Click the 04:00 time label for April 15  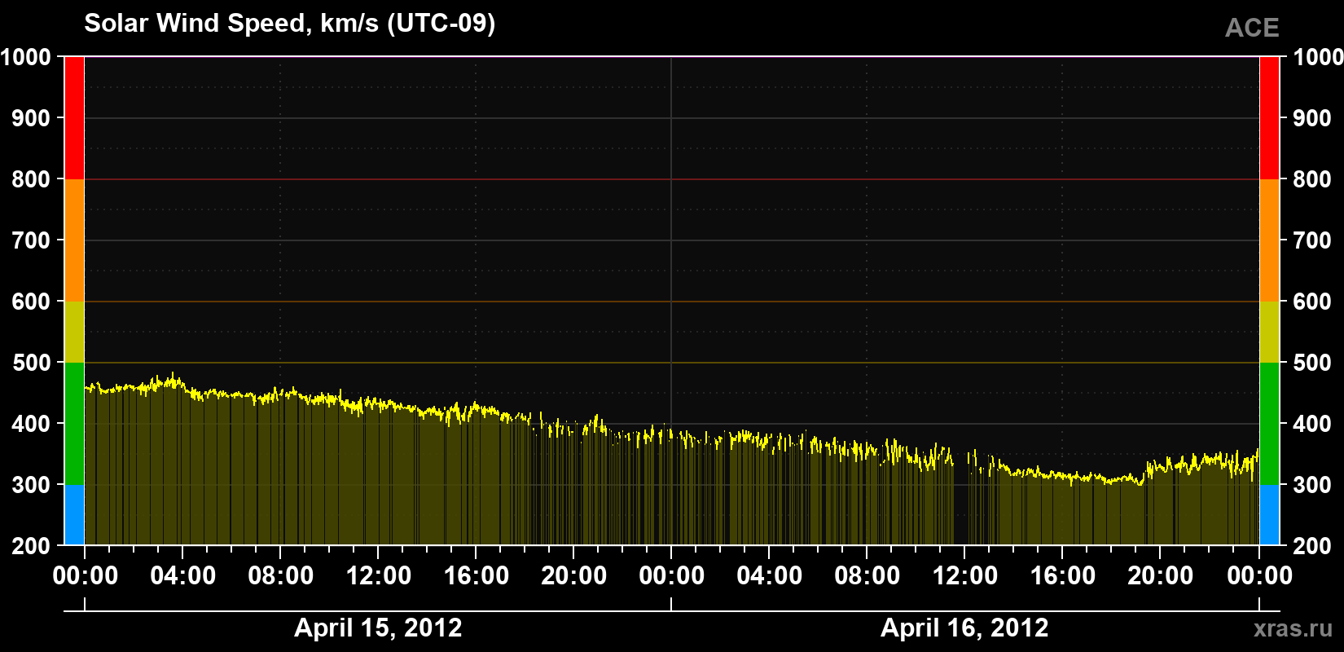coord(182,576)
